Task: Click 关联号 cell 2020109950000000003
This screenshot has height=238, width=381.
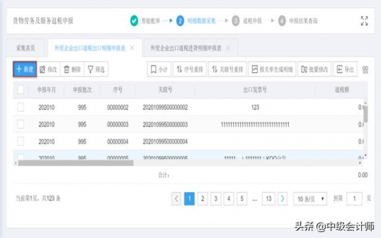Action: 165,124
